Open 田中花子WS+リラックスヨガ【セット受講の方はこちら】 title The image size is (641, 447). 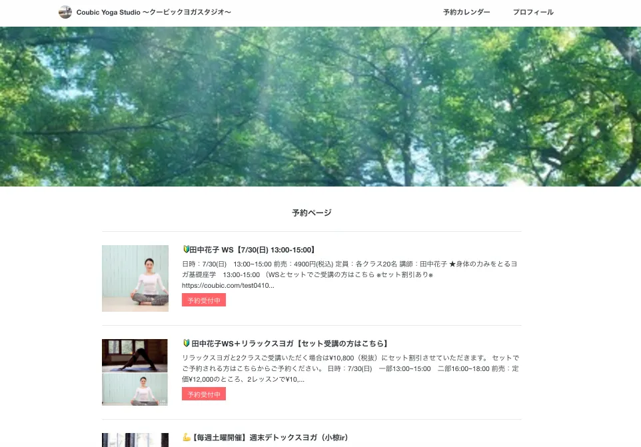289,344
